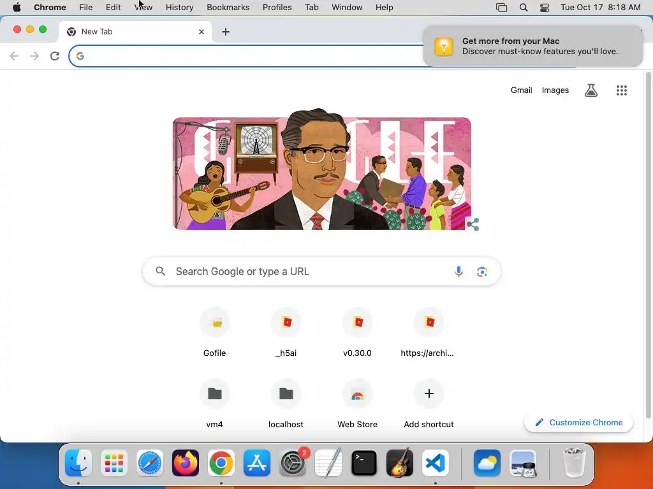Click Chrome icon in the Dock
653x489 pixels.
pos(221,463)
